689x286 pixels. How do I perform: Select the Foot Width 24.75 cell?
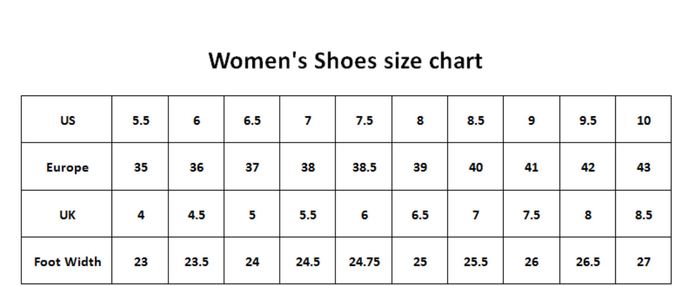[x=364, y=262]
